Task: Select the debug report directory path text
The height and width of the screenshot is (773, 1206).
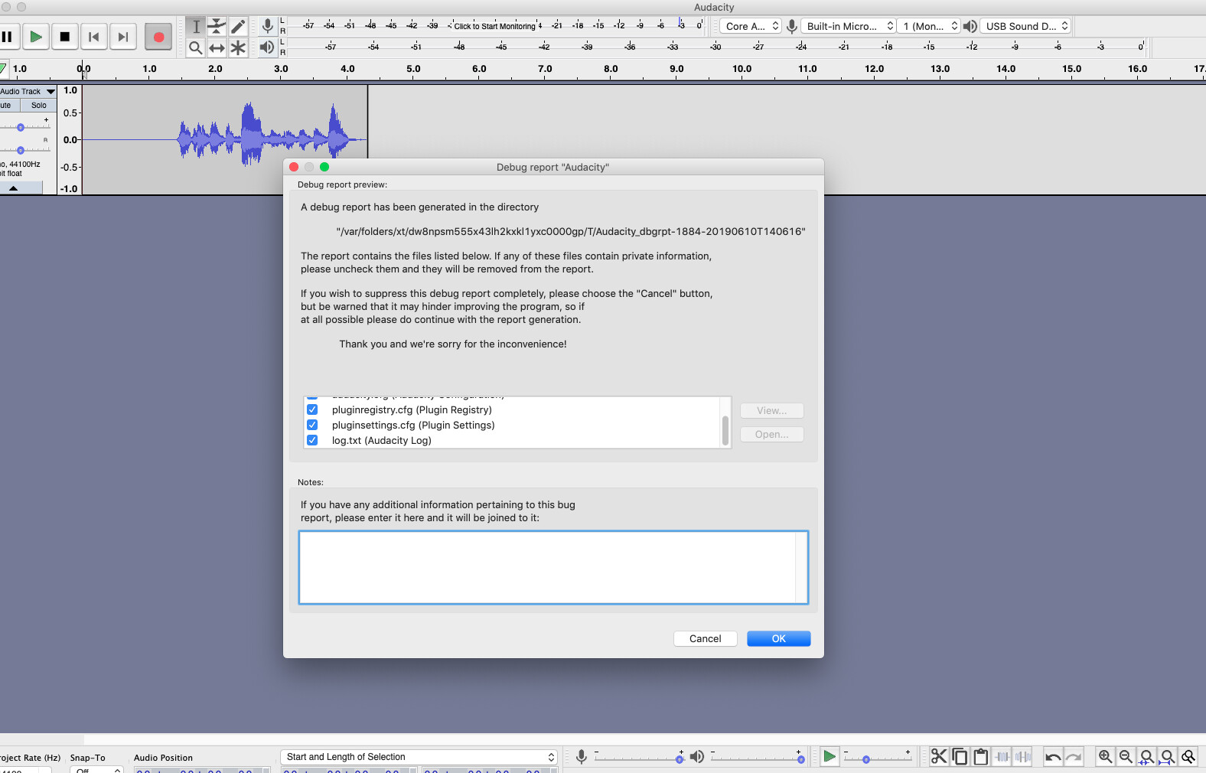Action: point(571,231)
